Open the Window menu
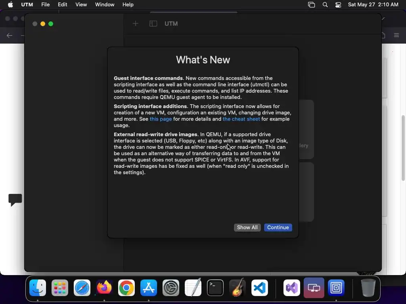This screenshot has height=304, width=406. 105,5
